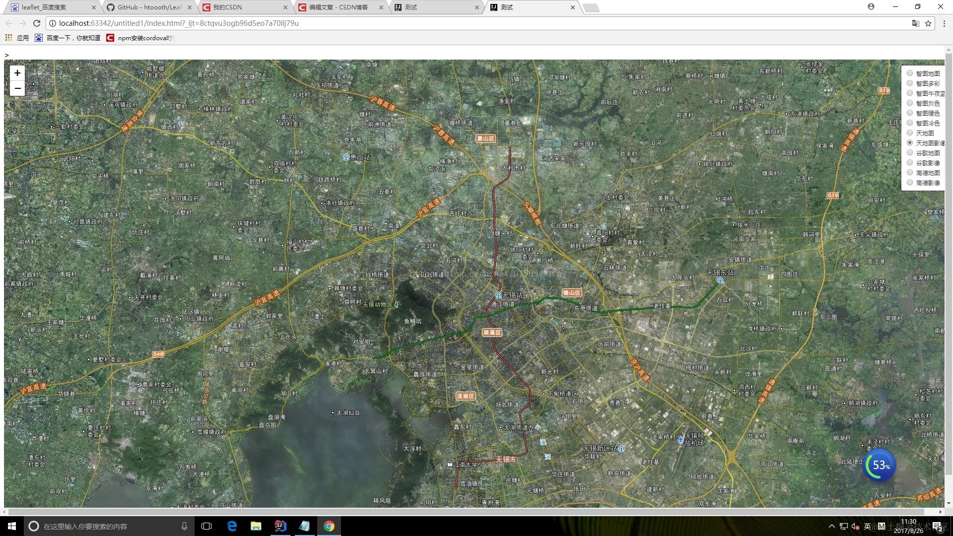Show hidden system tray icons chevron

832,526
